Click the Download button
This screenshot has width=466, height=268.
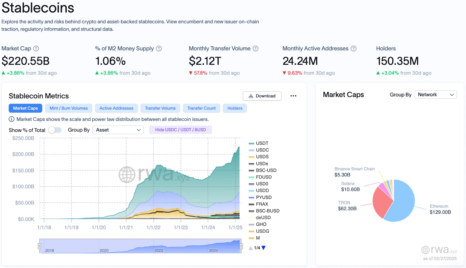point(262,96)
